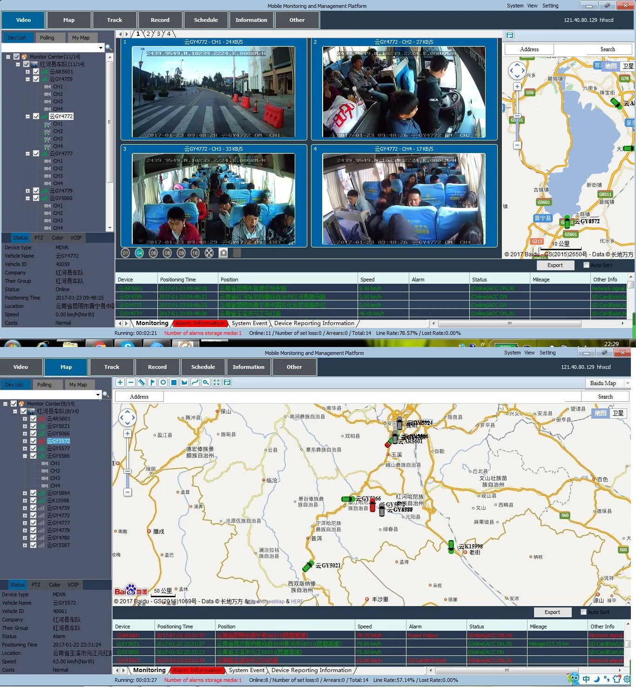Viewport: 636px width, 687px height.
Task: Click the magnifier search tool in map toolbar
Action: click(206, 383)
